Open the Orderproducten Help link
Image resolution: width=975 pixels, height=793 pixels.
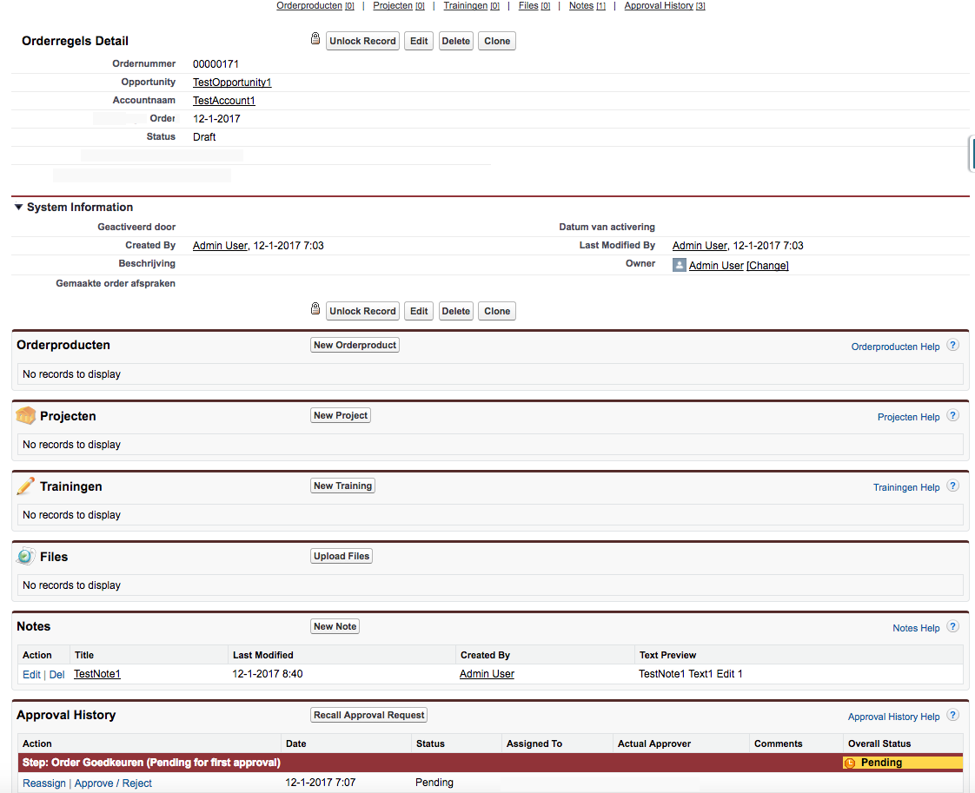pyautogui.click(x=895, y=347)
